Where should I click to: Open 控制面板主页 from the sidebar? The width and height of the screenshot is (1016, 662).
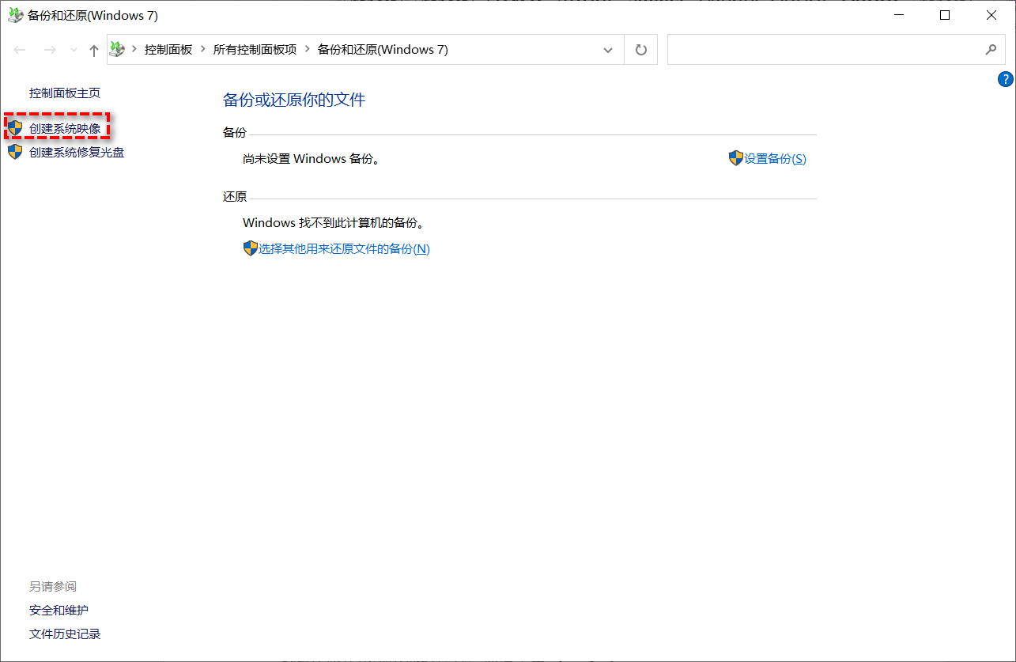pyautogui.click(x=64, y=93)
